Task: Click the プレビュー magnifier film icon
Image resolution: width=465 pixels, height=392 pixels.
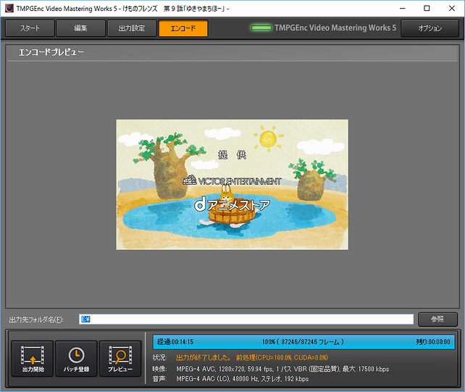Action: coord(120,354)
